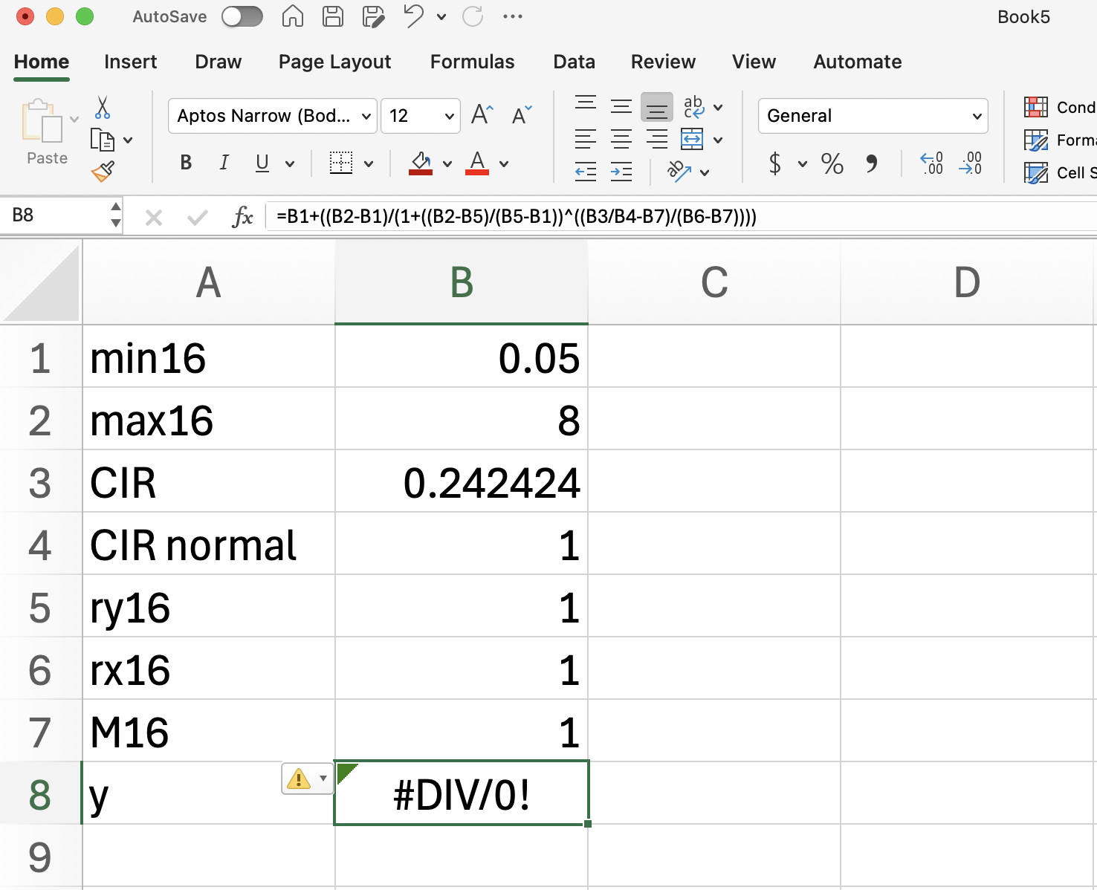
Task: Open the underline style dropdown arrow
Action: tap(290, 163)
